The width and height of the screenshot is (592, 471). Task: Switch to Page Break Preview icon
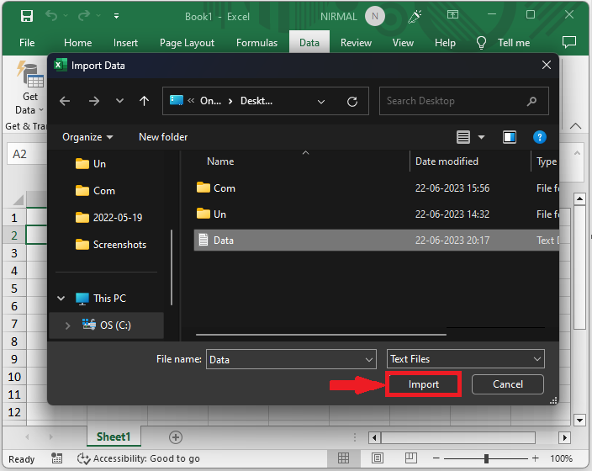pos(410,458)
